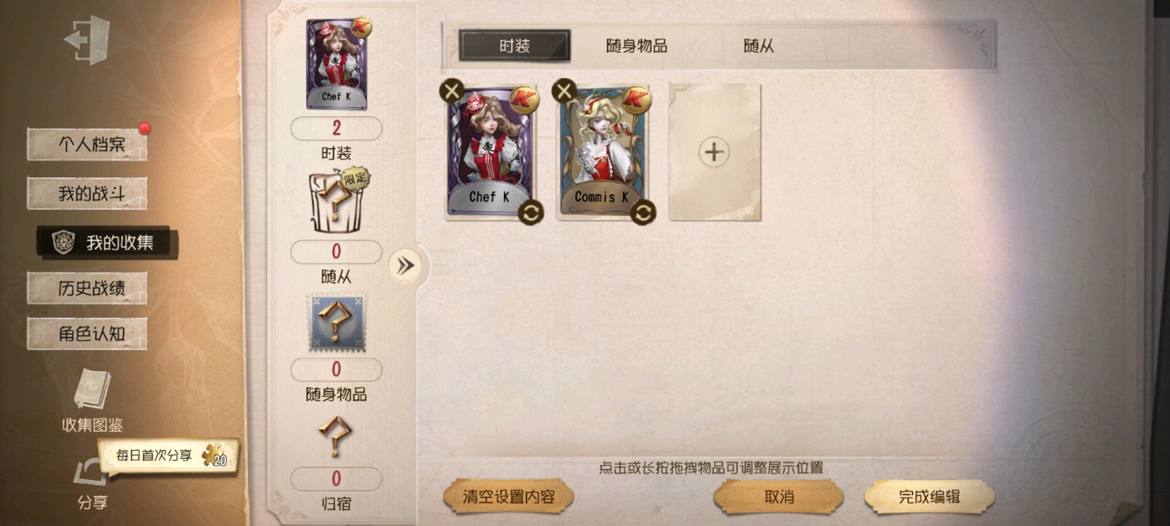The image size is (1170, 526).
Task: Tap the 分享 share icon
Action: point(91,473)
